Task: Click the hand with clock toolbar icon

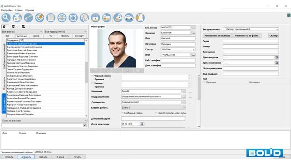Action: 84,18
